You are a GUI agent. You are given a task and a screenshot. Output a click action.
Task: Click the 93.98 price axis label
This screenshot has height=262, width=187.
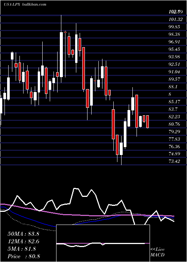click(174, 57)
